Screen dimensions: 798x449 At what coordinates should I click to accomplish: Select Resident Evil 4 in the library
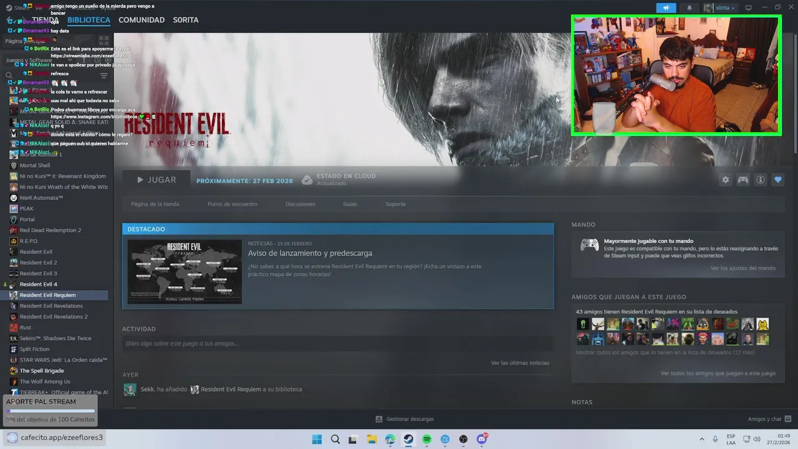[x=38, y=284]
